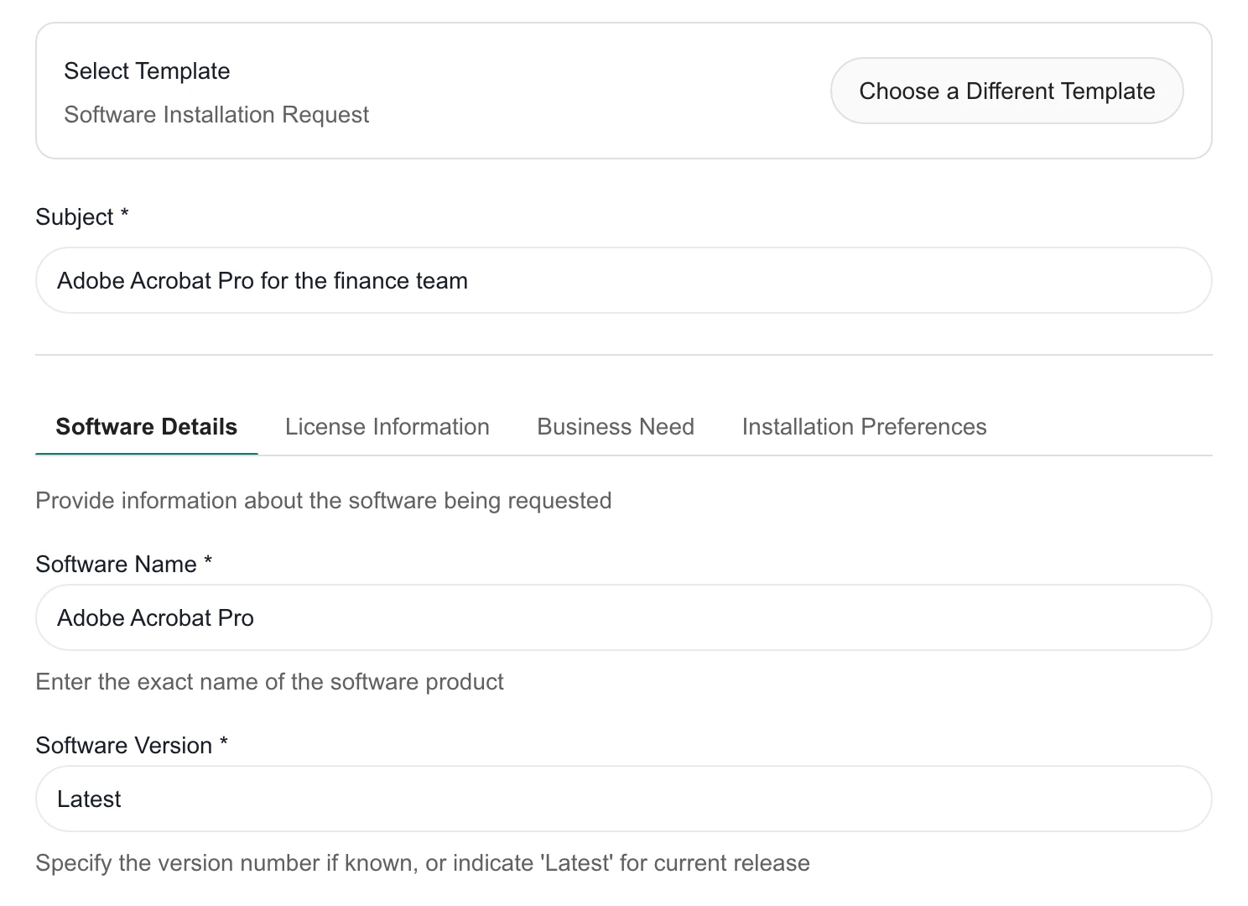The height and width of the screenshot is (906, 1248).
Task: Go to the Installation Preferences tab
Action: click(864, 426)
